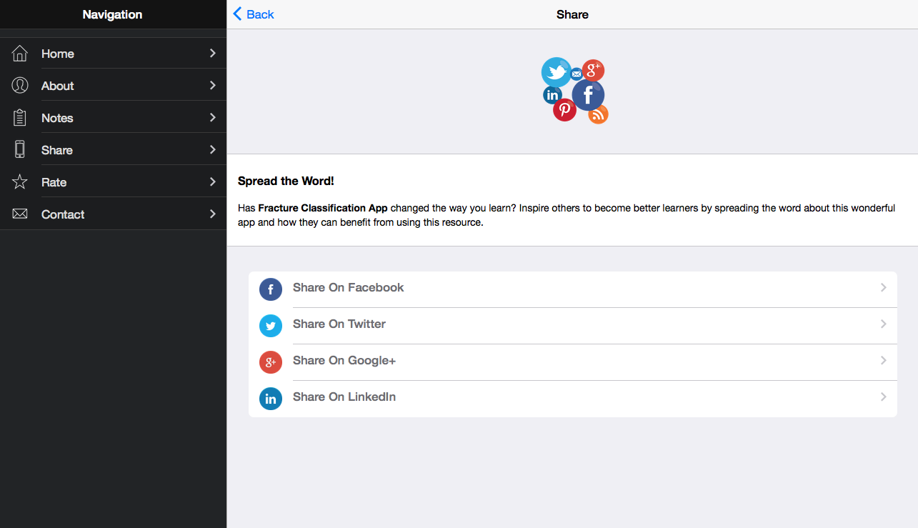
Task: Click the Twitter bird icon in share list
Action: click(271, 326)
